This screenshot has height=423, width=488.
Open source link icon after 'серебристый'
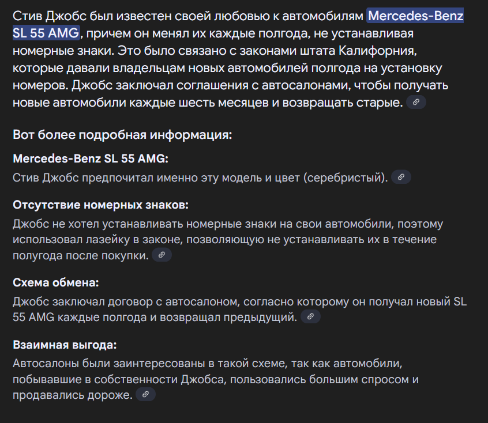pyautogui.click(x=401, y=177)
